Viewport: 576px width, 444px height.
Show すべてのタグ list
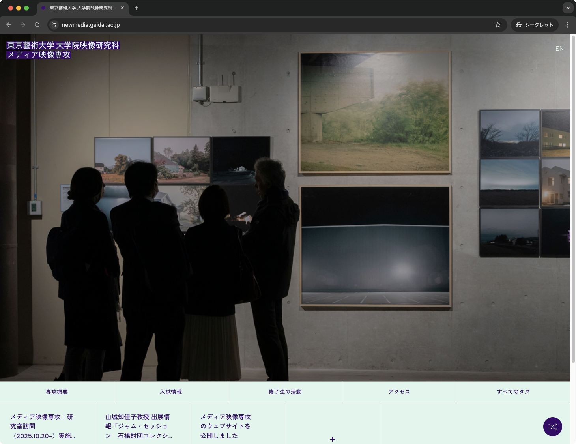click(x=513, y=392)
